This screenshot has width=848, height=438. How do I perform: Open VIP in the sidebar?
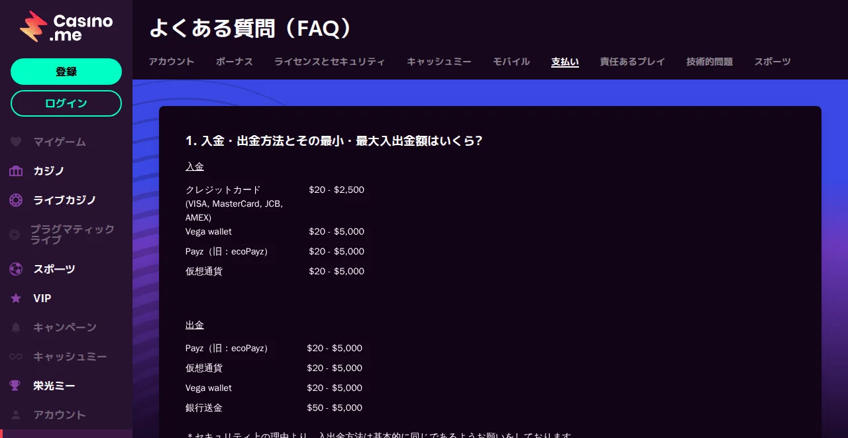coord(42,298)
